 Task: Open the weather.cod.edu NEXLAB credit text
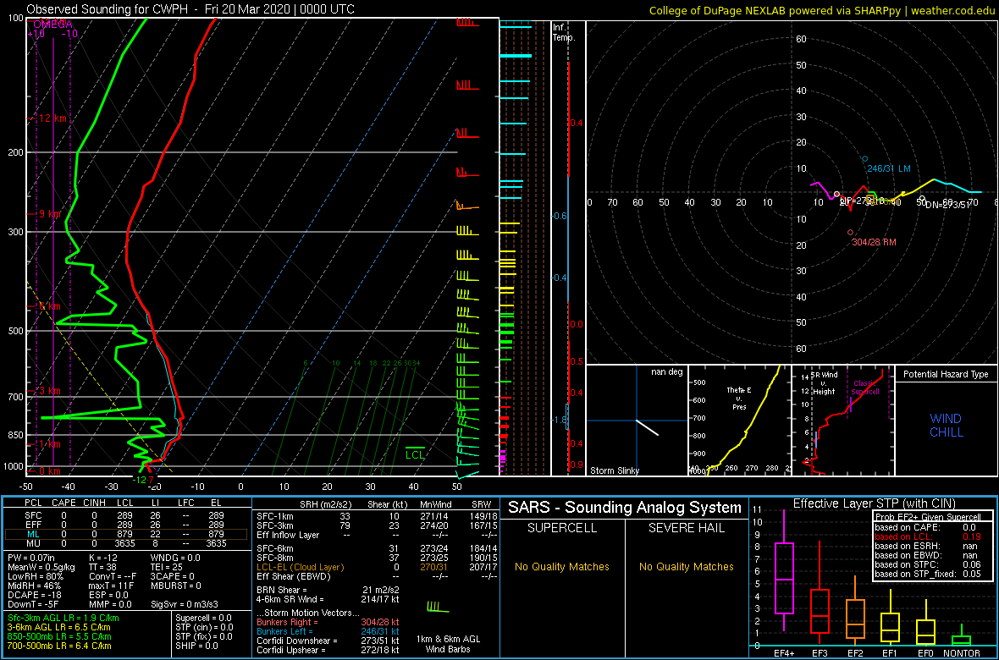pyautogui.click(x=823, y=9)
